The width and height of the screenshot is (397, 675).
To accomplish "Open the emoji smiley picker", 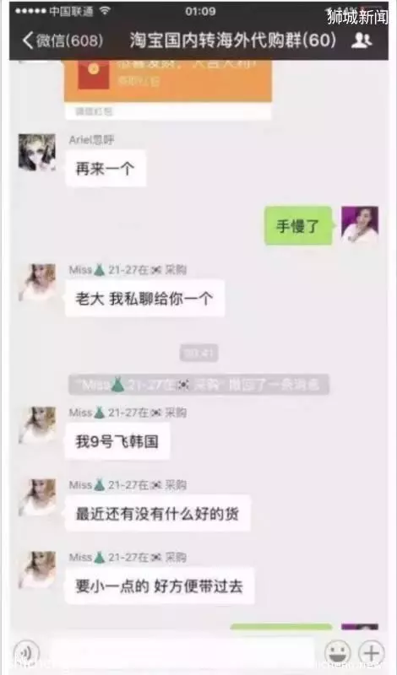I will click(x=338, y=653).
